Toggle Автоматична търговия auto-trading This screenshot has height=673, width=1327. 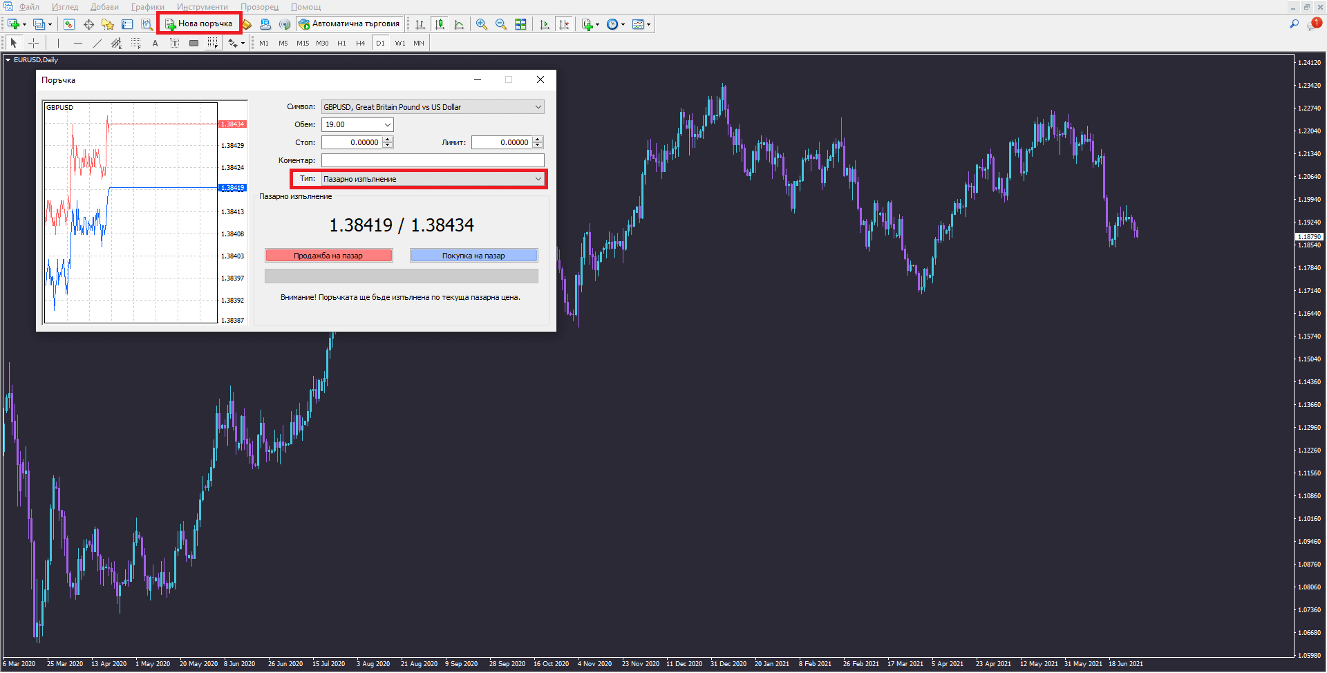(x=350, y=23)
